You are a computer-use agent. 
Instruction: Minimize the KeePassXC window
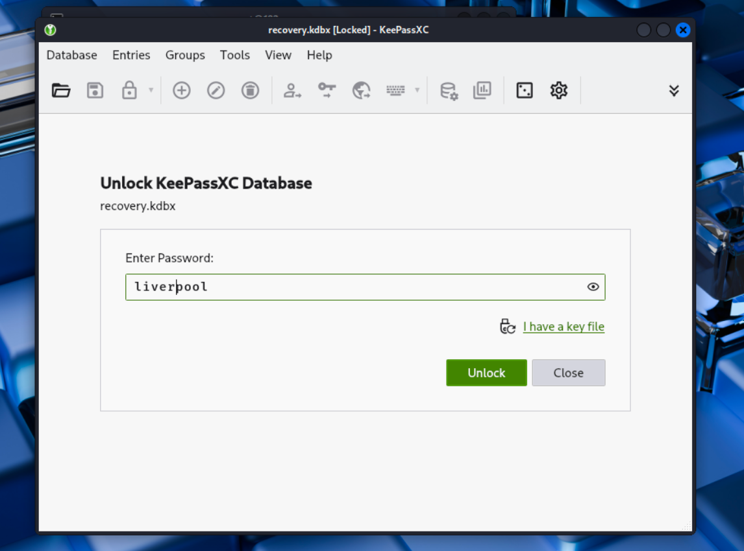643,30
